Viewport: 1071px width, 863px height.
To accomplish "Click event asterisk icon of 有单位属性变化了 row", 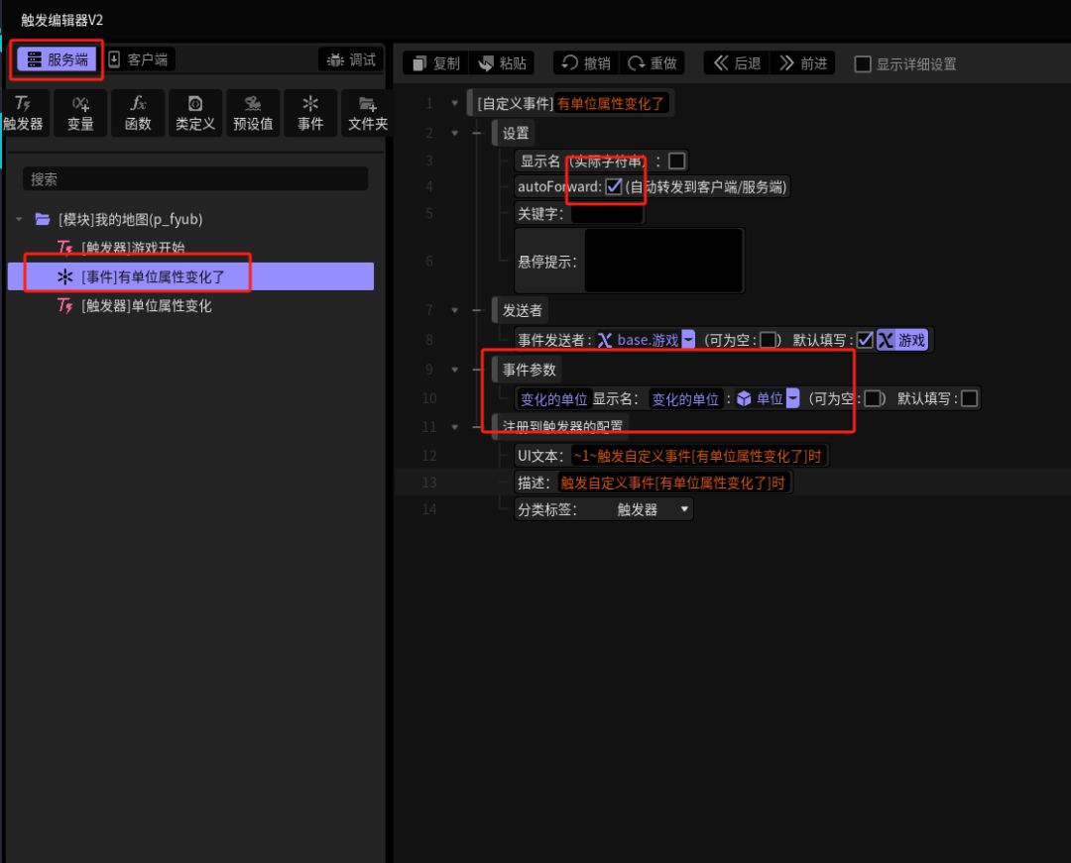I will point(64,276).
